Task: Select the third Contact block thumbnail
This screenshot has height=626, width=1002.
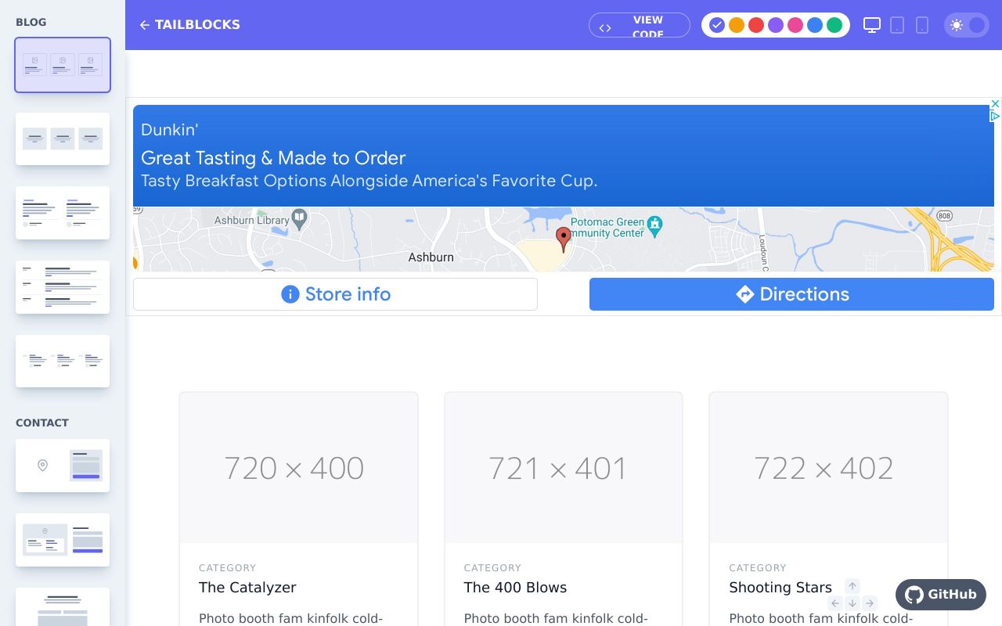Action: point(63,607)
